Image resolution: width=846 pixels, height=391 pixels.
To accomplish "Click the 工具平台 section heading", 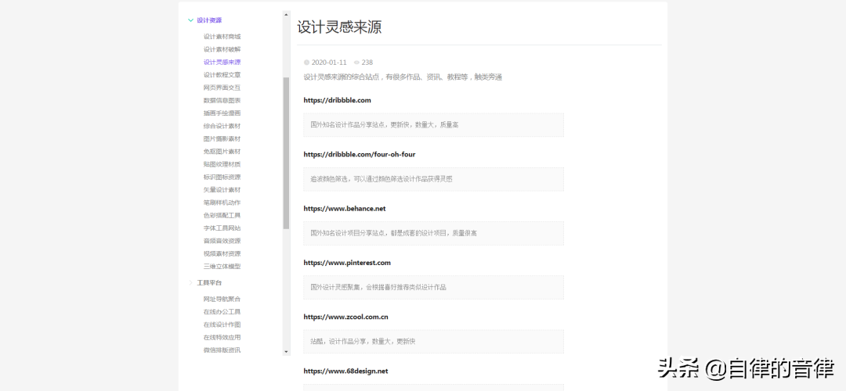I will click(209, 283).
